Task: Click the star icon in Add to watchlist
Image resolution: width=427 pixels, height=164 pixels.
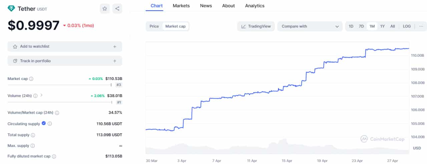Action: (15, 47)
